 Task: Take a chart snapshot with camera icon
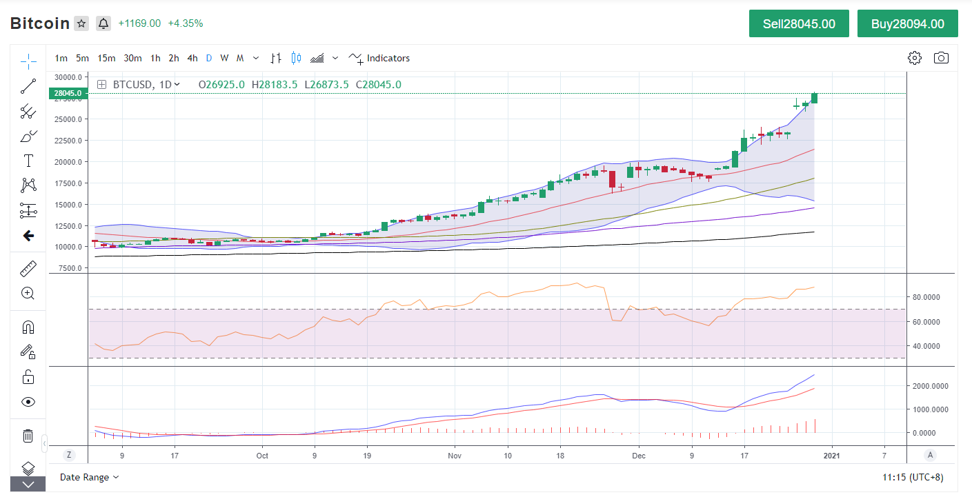coord(941,58)
